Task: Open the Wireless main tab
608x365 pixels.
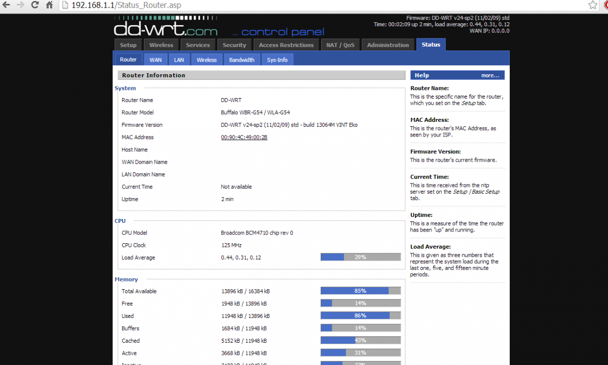Action: 161,45
